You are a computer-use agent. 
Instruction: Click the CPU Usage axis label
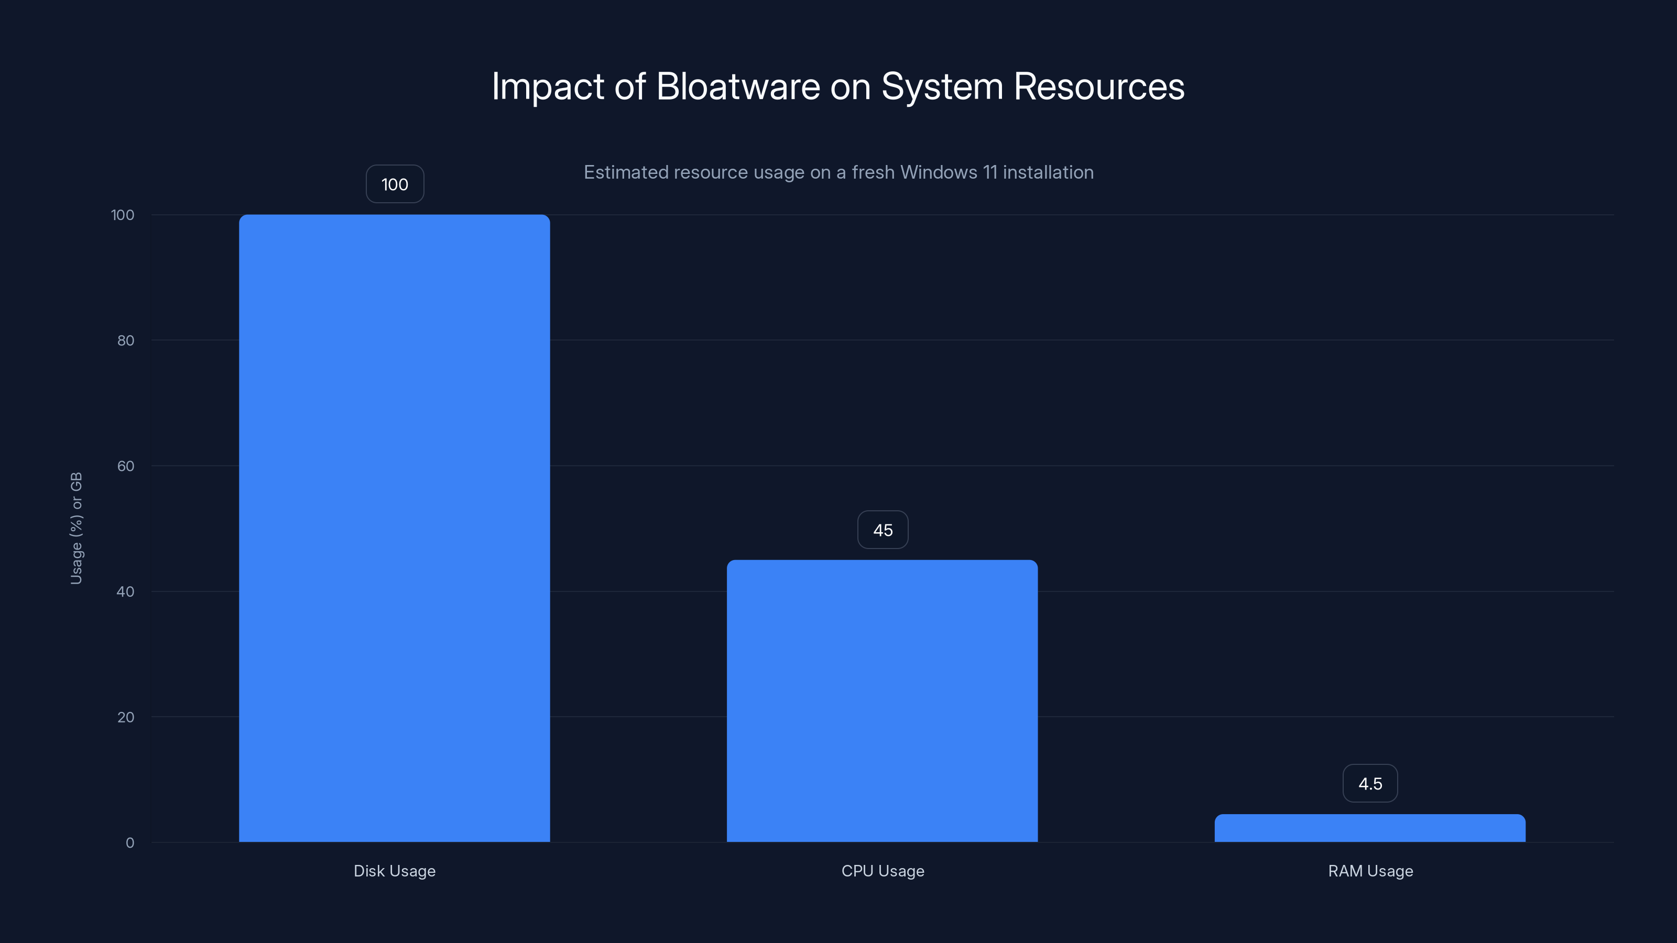882,871
